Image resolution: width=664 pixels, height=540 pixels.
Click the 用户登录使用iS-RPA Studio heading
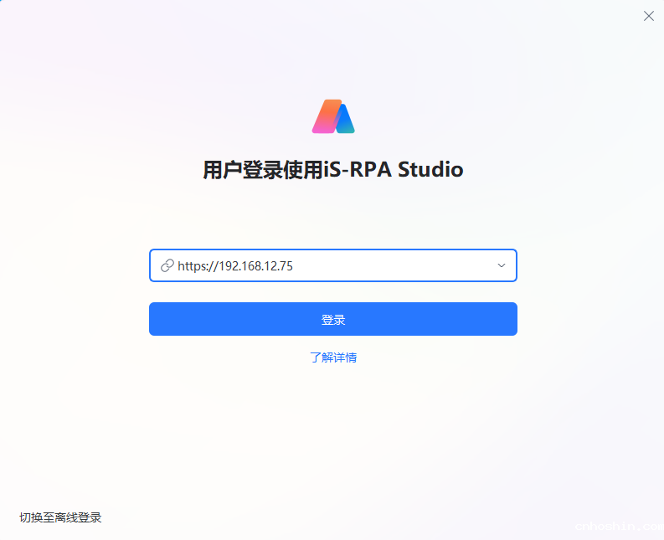[333, 170]
